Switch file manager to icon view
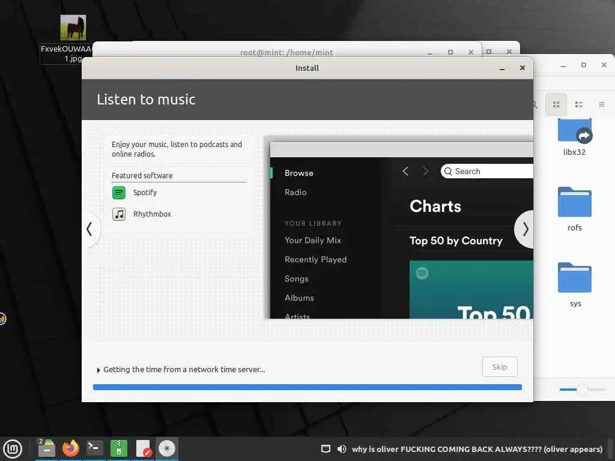The height and width of the screenshot is (461, 615). [x=556, y=104]
